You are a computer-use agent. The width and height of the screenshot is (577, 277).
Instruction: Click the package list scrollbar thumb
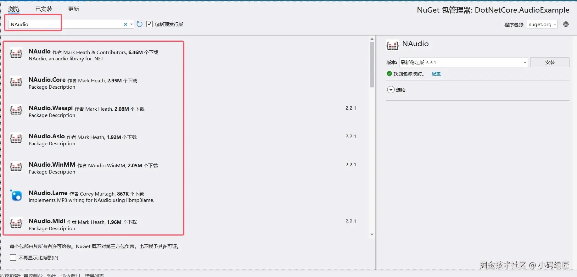pyautogui.click(x=372, y=65)
